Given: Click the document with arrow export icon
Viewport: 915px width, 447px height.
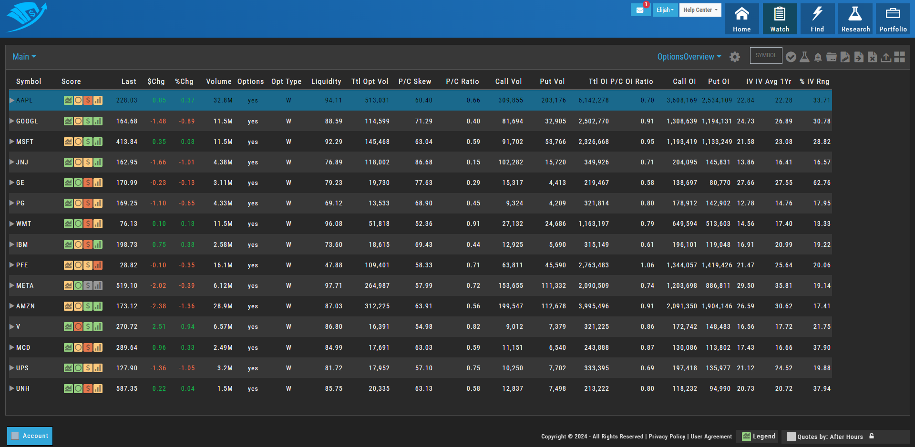Looking at the screenshot, I should pos(859,57).
